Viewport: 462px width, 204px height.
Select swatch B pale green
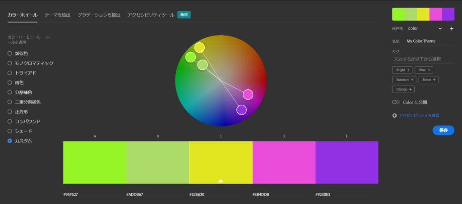(x=157, y=162)
